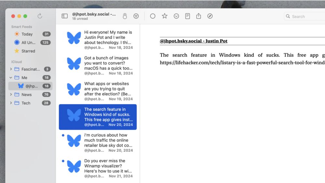Viewport: 325px width, 183px height.
Task: Go to next unread with the down-arrow circle
Action: coord(176,16)
